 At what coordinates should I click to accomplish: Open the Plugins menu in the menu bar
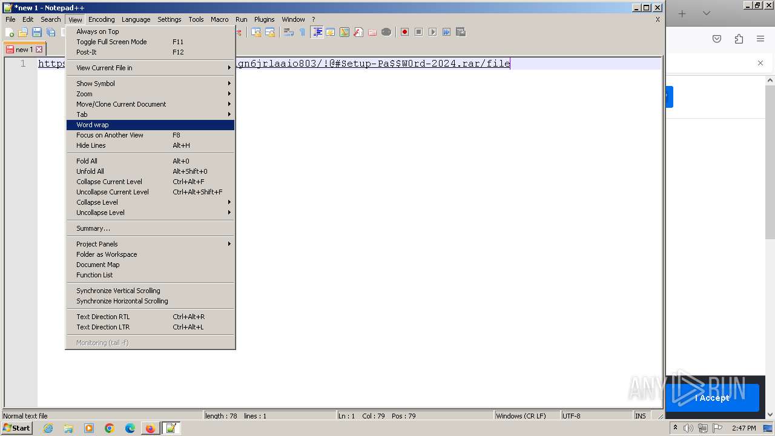point(264,19)
